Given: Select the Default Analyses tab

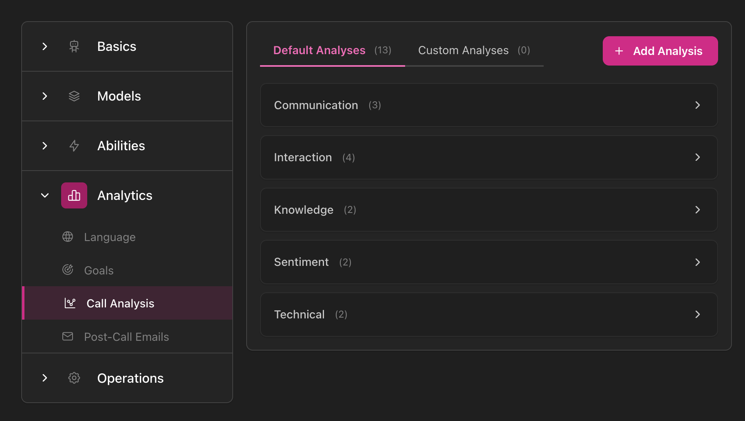Looking at the screenshot, I should pos(319,50).
